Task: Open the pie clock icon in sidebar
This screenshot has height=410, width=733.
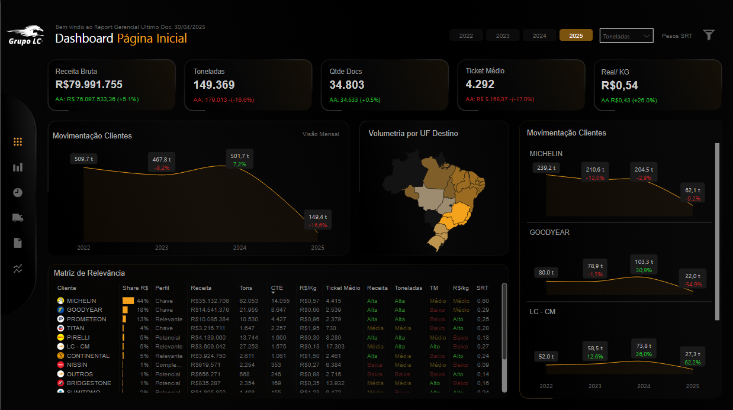Action: 18,192
